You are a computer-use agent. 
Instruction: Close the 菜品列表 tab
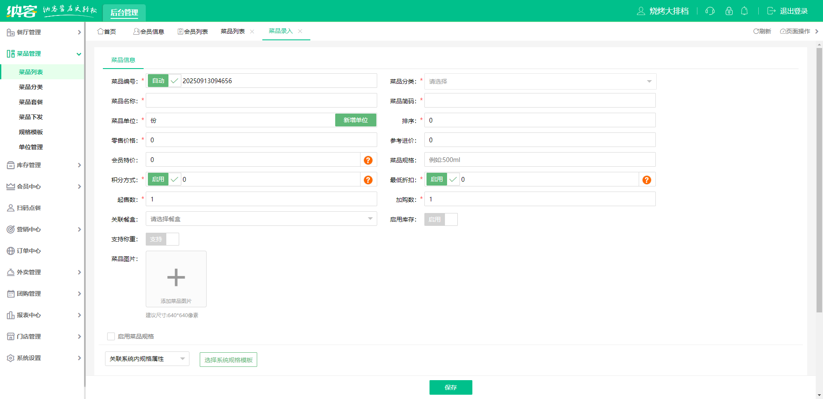(252, 31)
